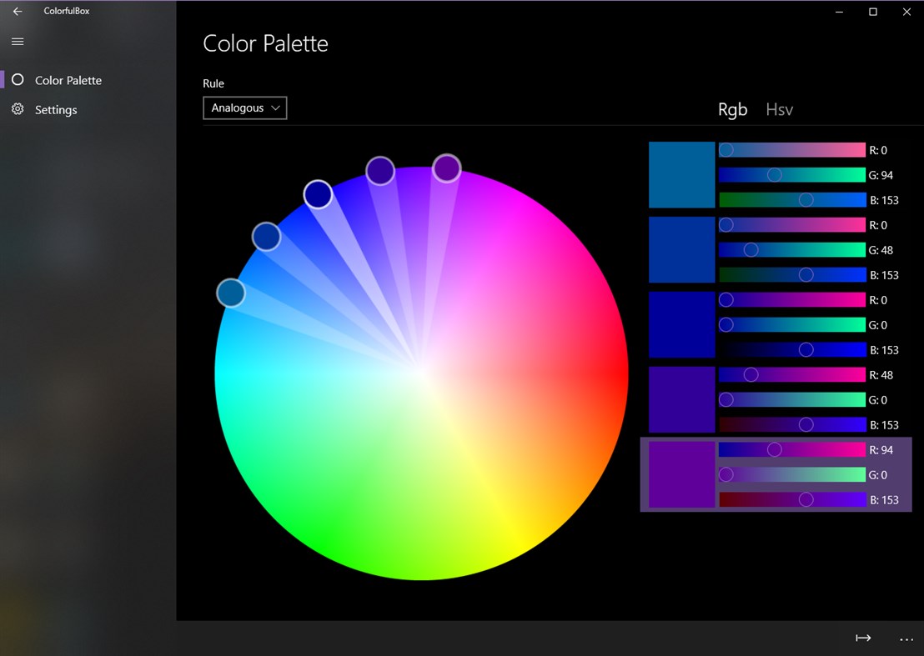Select the purple handle on the color wheel
Image resolution: width=924 pixels, height=656 pixels.
[x=447, y=168]
